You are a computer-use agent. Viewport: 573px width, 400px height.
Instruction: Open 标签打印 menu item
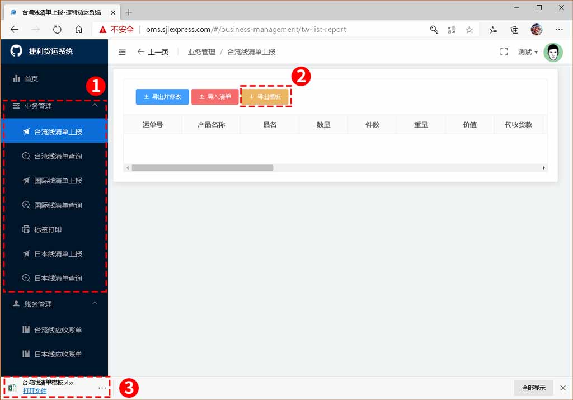(x=54, y=229)
